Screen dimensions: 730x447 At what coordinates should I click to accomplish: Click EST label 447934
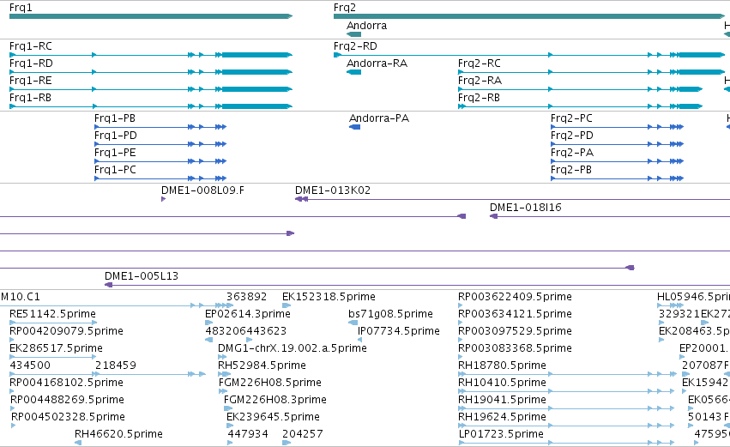point(248,434)
